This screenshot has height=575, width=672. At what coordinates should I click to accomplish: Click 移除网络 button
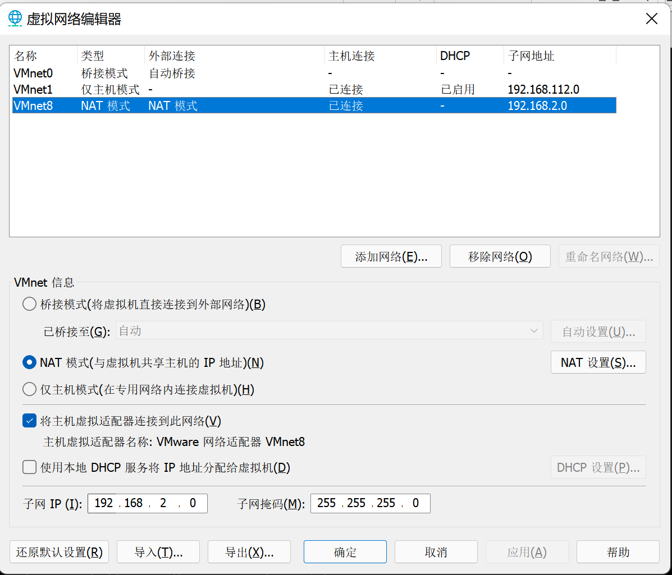point(500,256)
